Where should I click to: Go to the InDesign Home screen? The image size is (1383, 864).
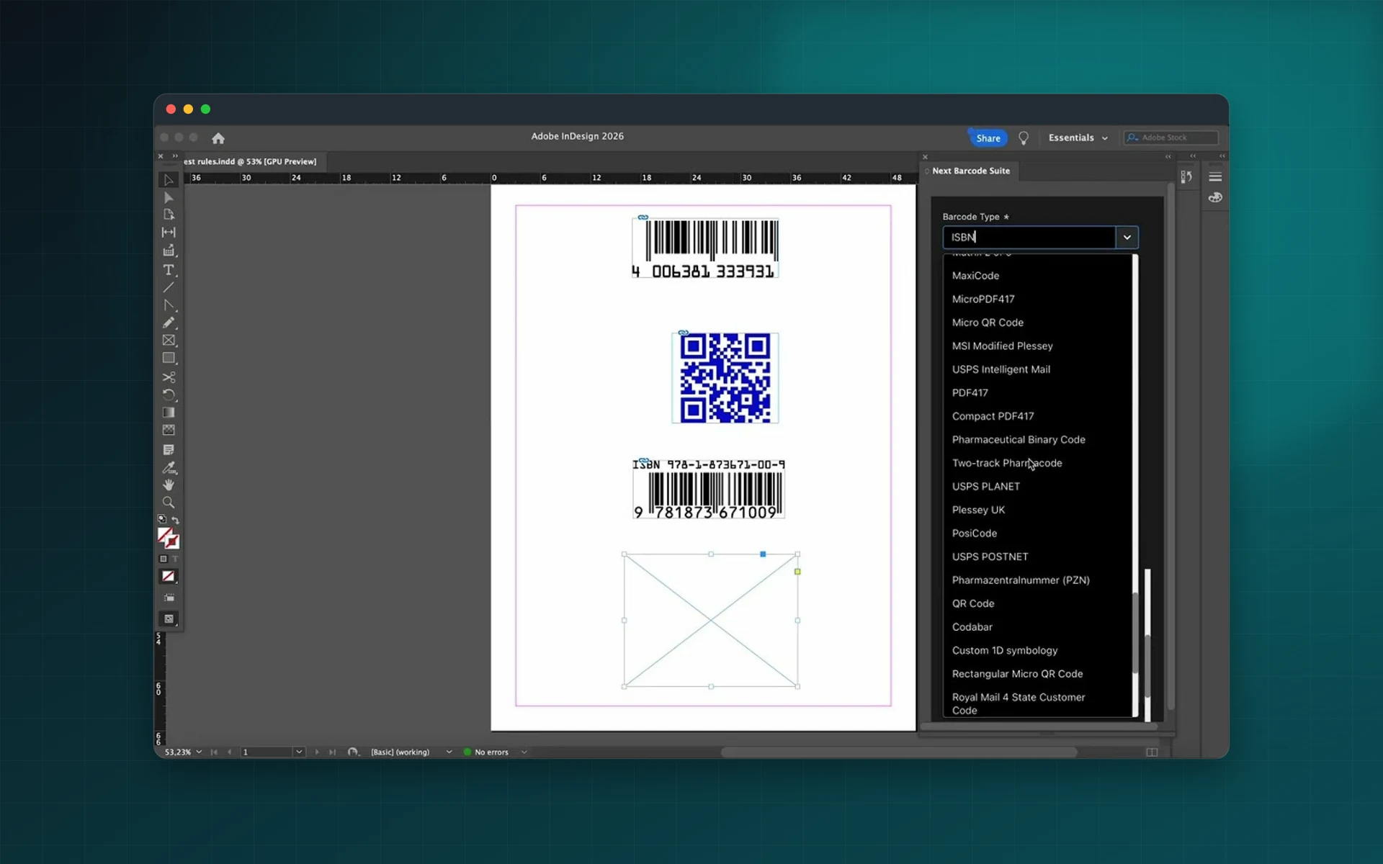pyautogui.click(x=218, y=138)
